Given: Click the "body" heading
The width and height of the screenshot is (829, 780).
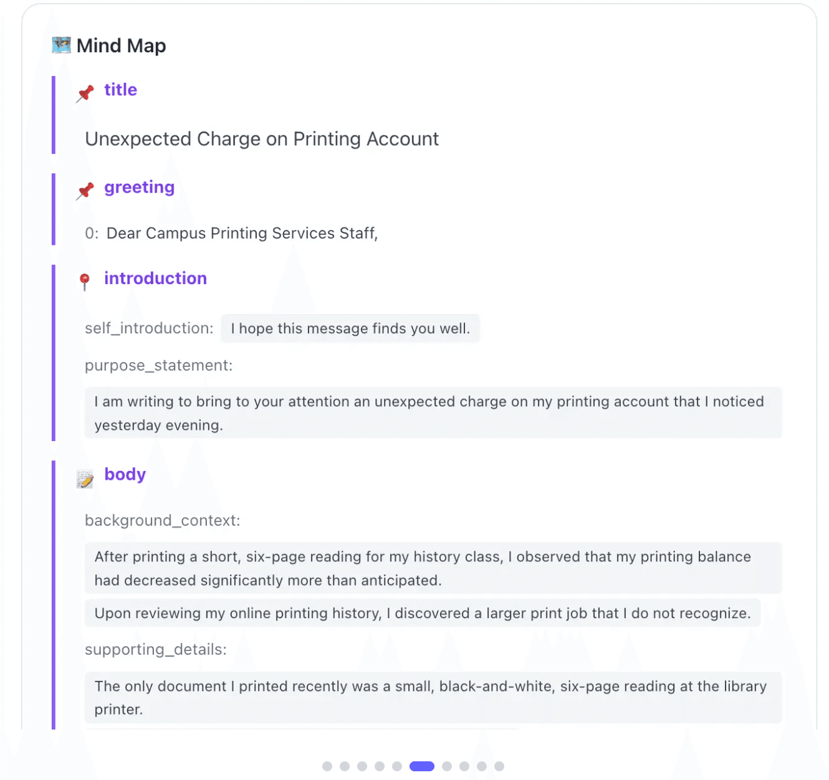Looking at the screenshot, I should 125,474.
